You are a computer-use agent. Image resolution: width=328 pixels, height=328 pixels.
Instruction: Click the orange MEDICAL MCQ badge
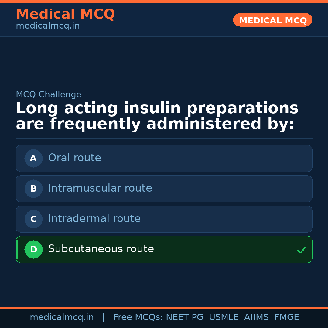pos(273,20)
